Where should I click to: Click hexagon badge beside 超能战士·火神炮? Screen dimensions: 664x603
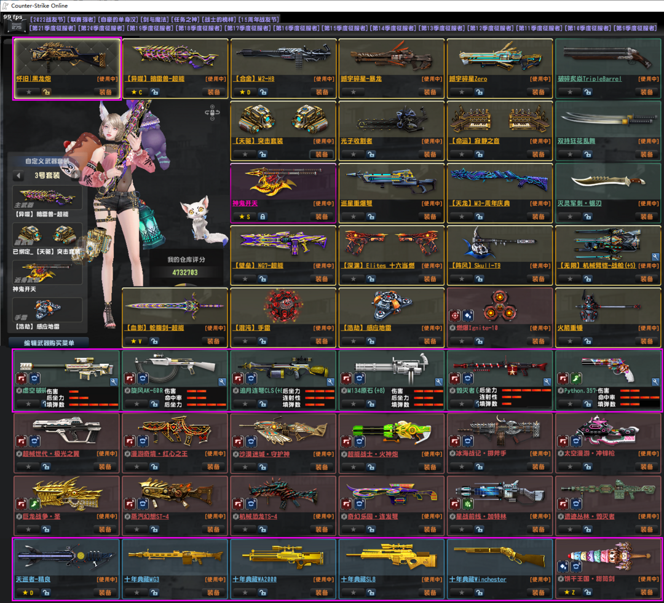click(x=344, y=454)
